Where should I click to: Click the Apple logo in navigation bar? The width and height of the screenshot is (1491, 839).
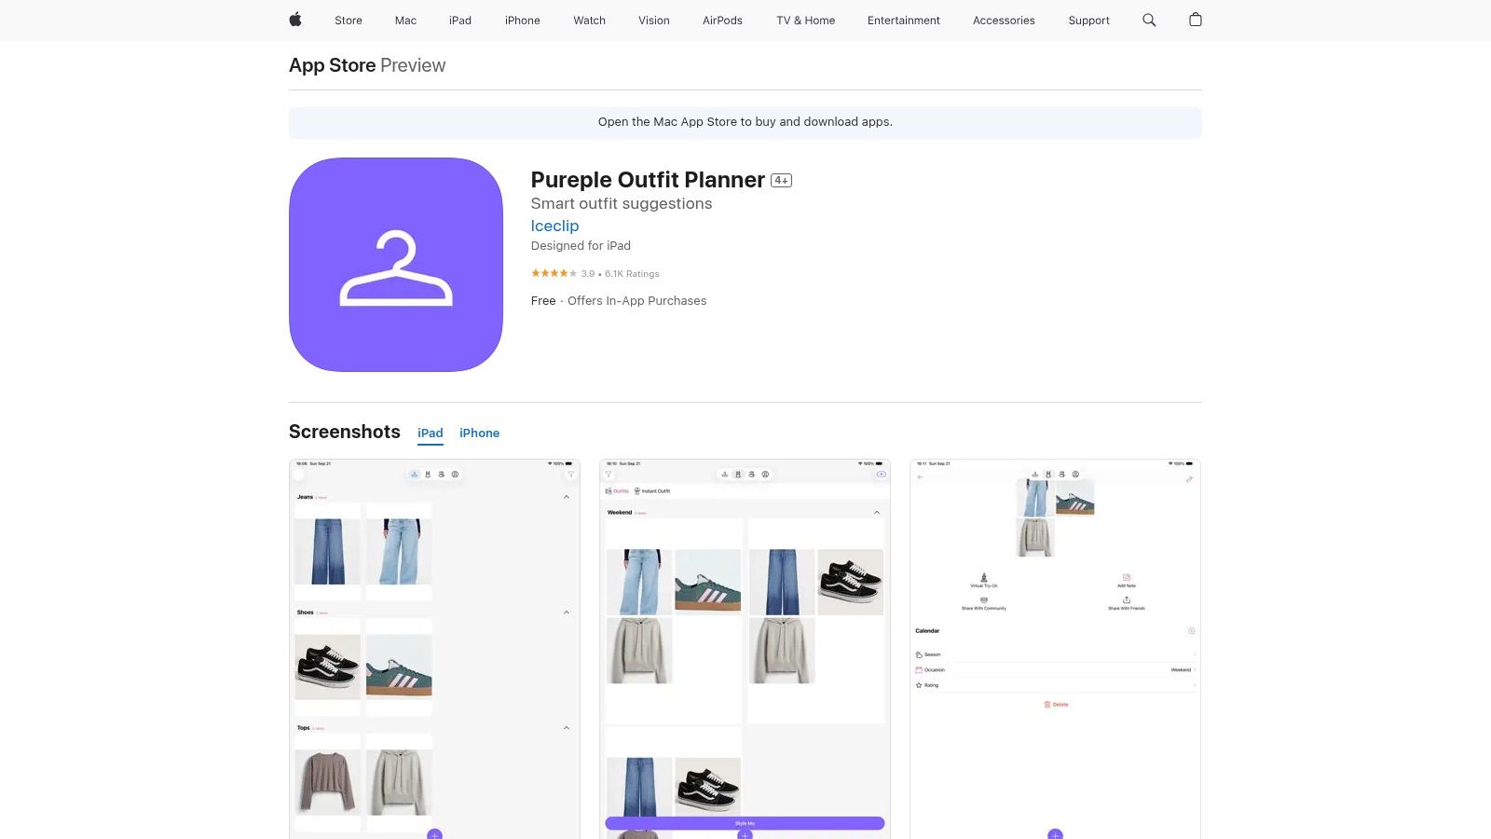[295, 20]
